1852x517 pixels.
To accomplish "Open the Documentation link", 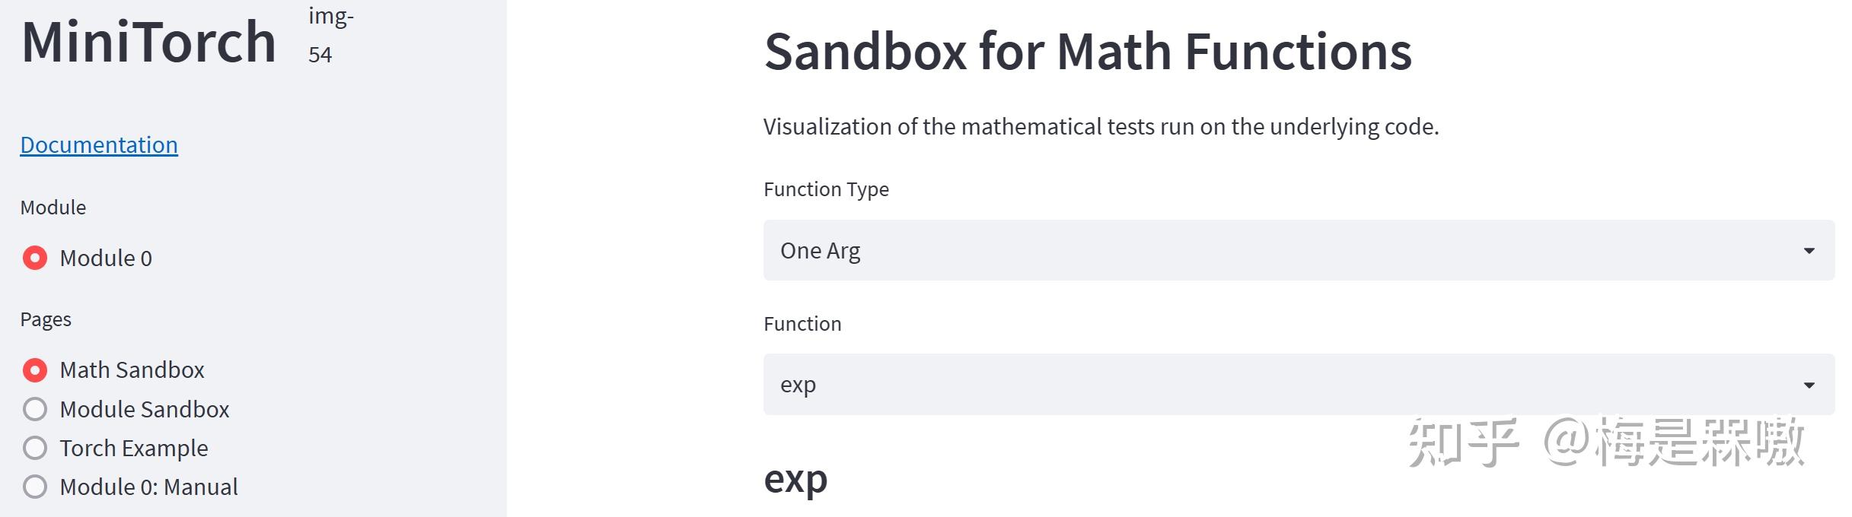I will pyautogui.click(x=99, y=144).
